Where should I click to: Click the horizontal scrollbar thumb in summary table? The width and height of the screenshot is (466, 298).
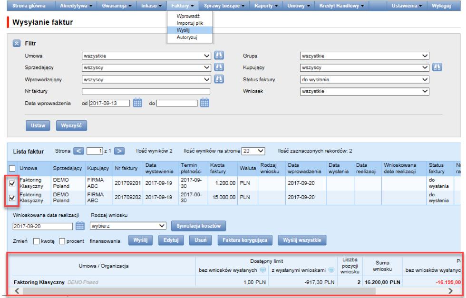click(x=199, y=291)
